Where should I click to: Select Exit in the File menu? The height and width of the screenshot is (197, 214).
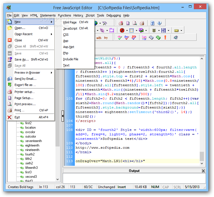(30, 117)
